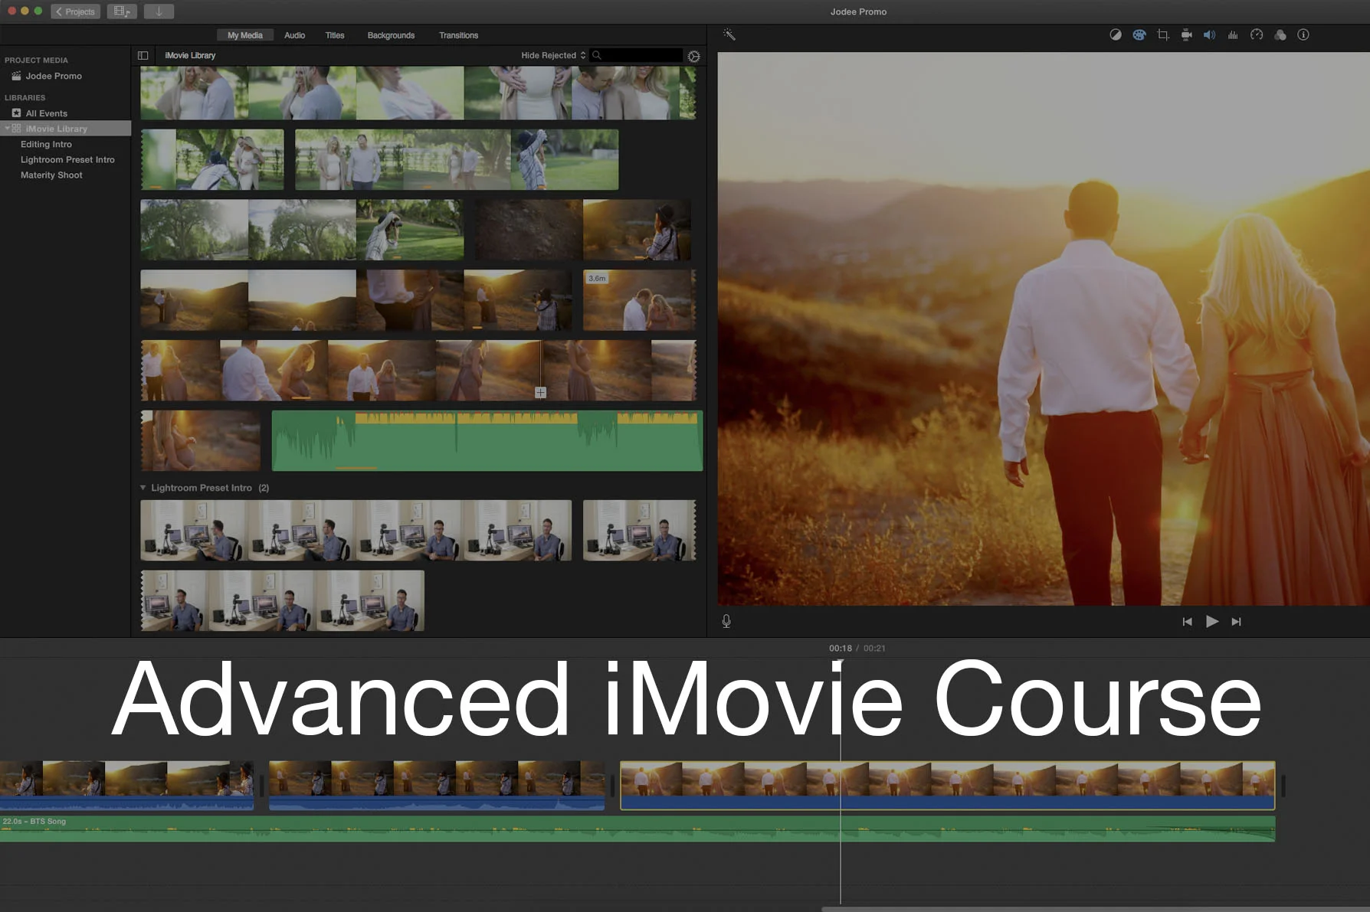The height and width of the screenshot is (912, 1370).
Task: Open the Stabilization camera tool
Action: [1186, 34]
